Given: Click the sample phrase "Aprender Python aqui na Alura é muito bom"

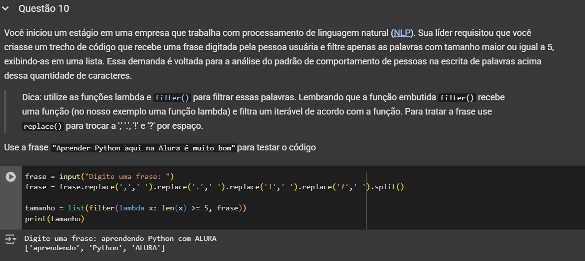Looking at the screenshot, I should click(x=144, y=148).
